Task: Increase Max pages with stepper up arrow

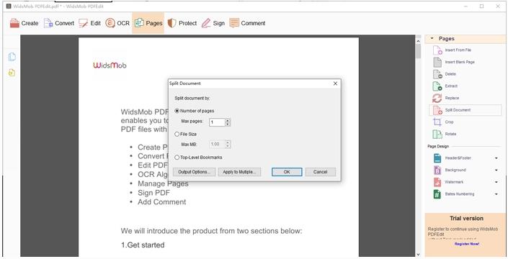Action: click(x=228, y=121)
